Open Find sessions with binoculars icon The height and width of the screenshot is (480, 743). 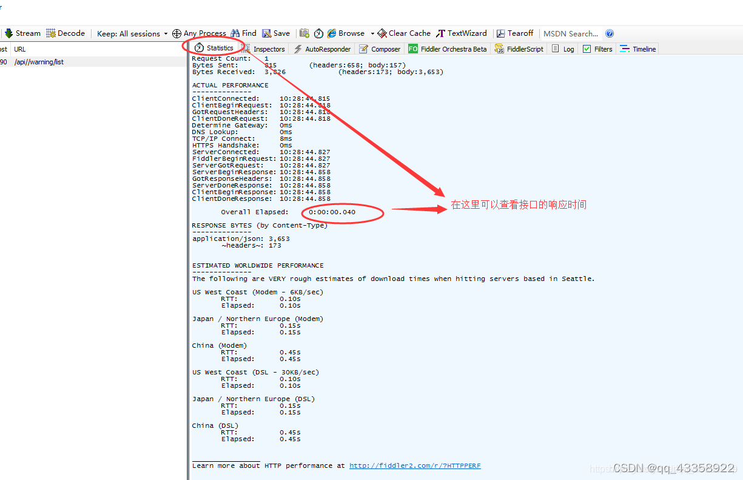[243, 33]
